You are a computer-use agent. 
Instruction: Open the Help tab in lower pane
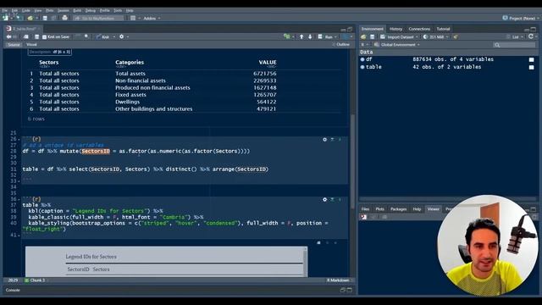tap(417, 209)
